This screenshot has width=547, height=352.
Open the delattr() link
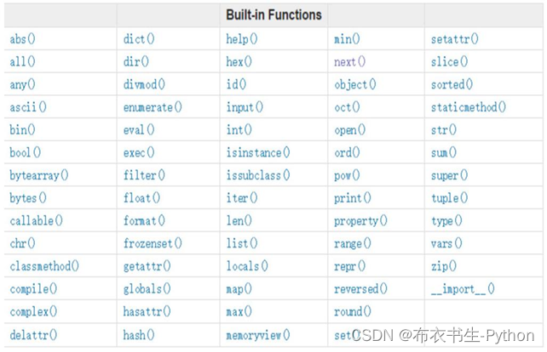33,335
